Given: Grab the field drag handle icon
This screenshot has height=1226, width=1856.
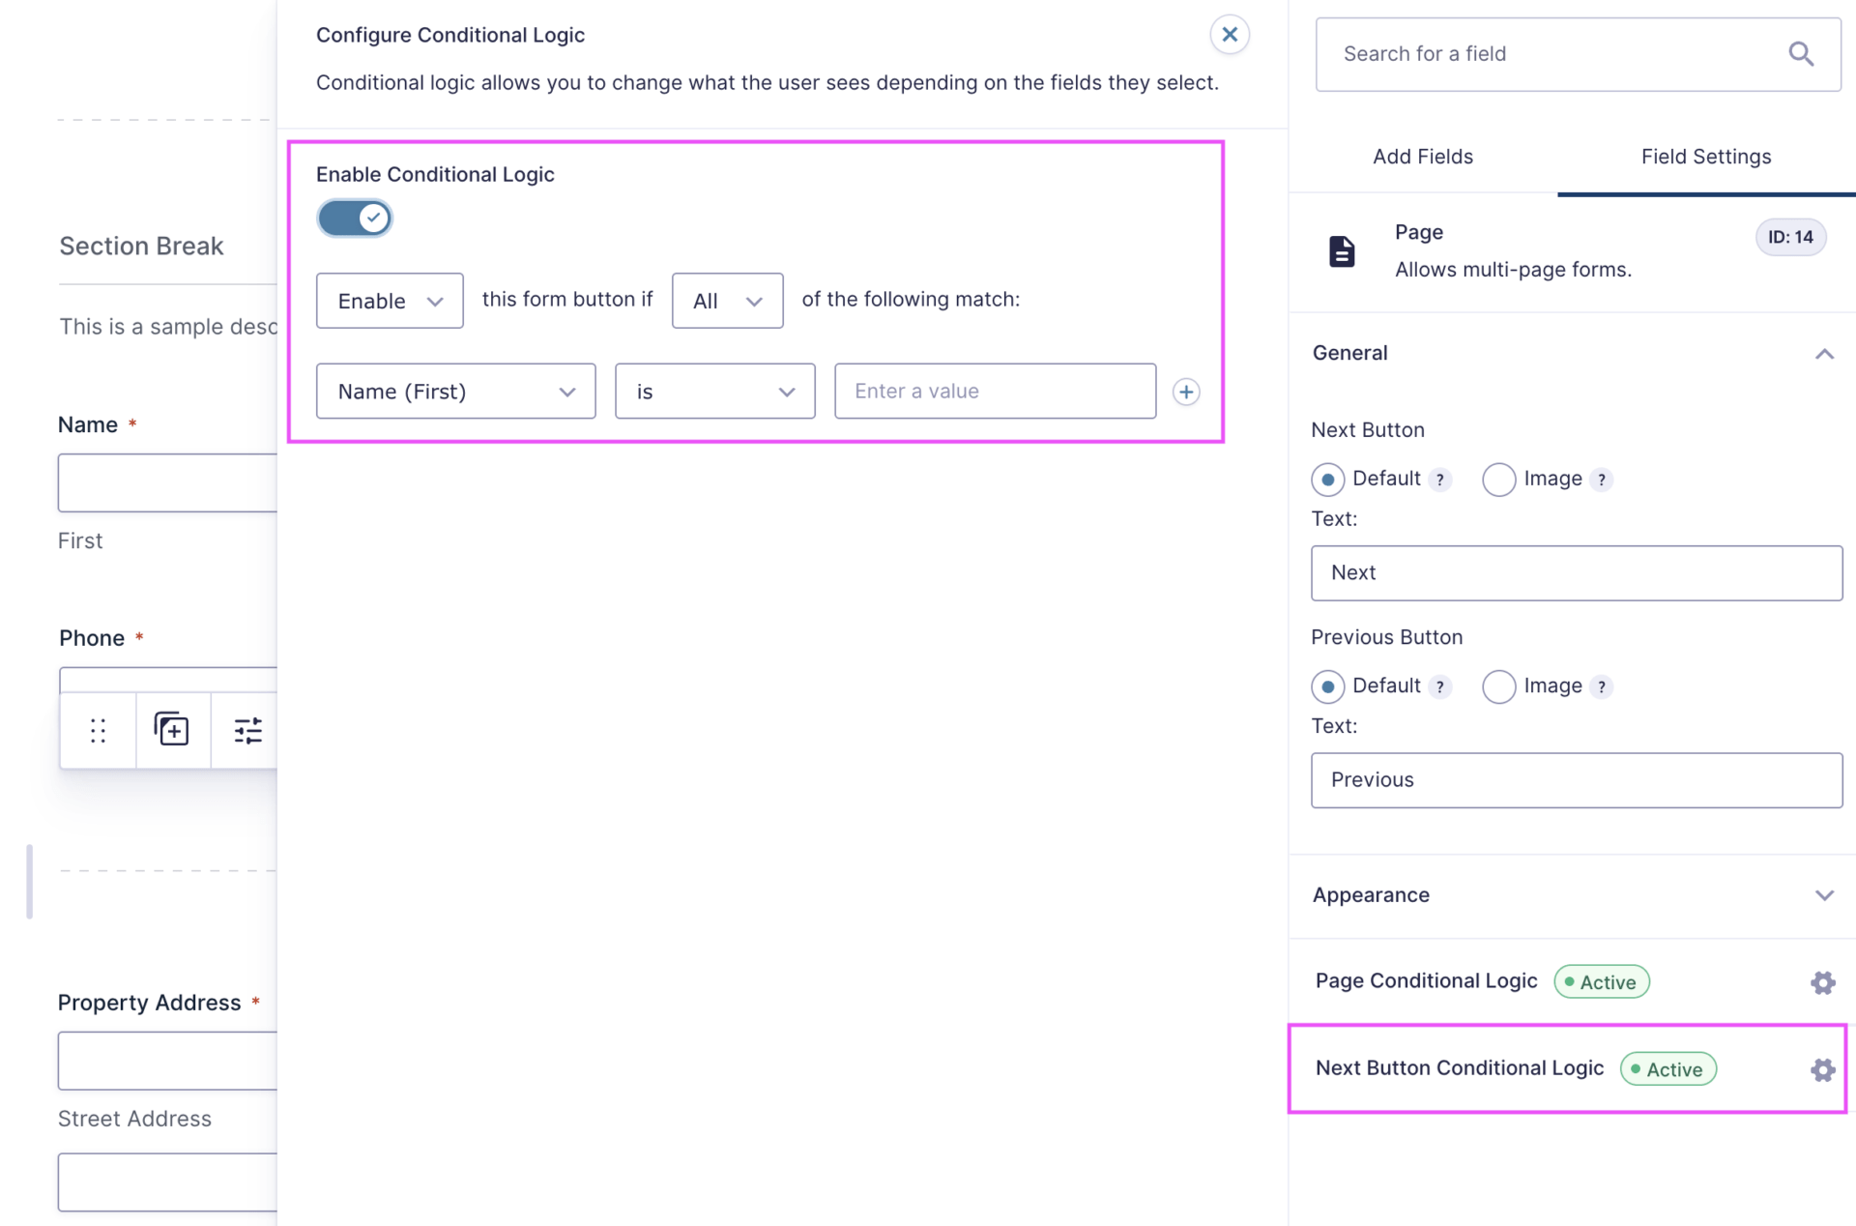Looking at the screenshot, I should 98,730.
